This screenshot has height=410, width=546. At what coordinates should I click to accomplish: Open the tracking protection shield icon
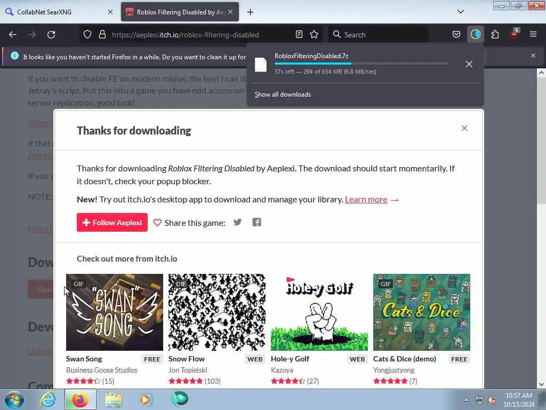click(x=87, y=35)
